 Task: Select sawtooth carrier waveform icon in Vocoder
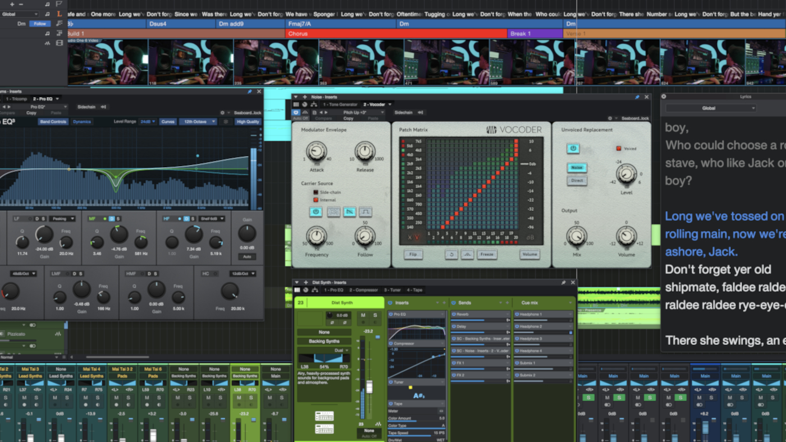point(350,211)
